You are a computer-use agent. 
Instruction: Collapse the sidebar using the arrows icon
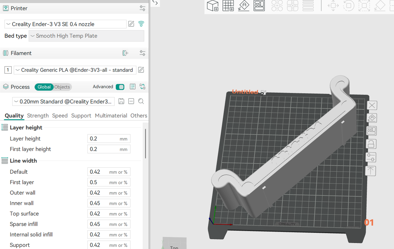[x=155, y=3]
